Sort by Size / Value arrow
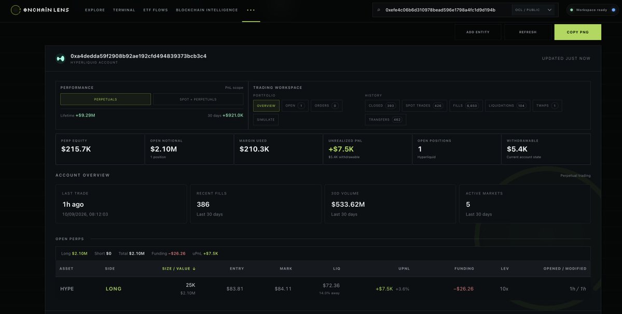 point(194,268)
